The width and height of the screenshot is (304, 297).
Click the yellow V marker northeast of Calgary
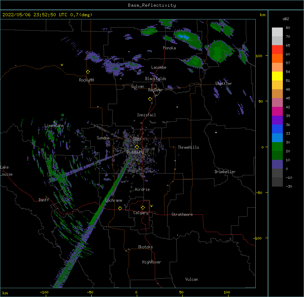151,206
